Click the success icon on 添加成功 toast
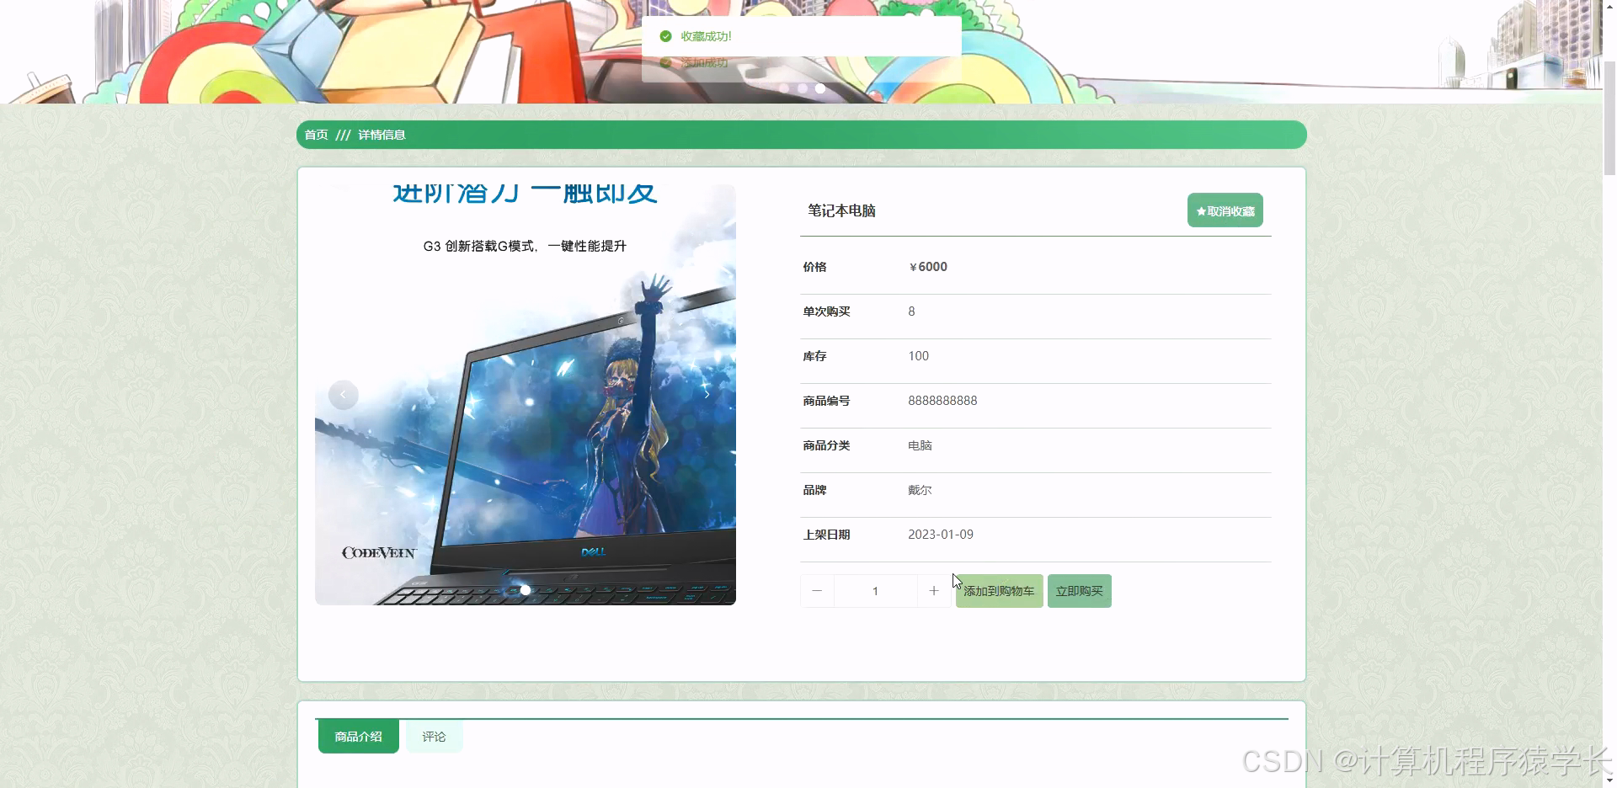Screen dimensions: 1617x788 pos(665,62)
